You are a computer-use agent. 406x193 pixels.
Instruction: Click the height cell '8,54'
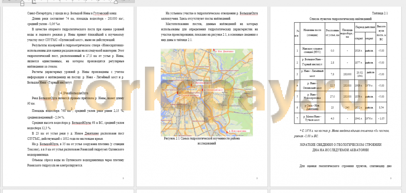click(x=381, y=108)
